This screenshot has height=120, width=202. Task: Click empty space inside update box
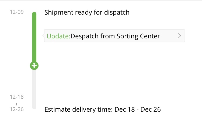click(169, 36)
